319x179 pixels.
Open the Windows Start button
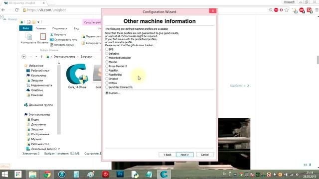[x=5, y=174]
